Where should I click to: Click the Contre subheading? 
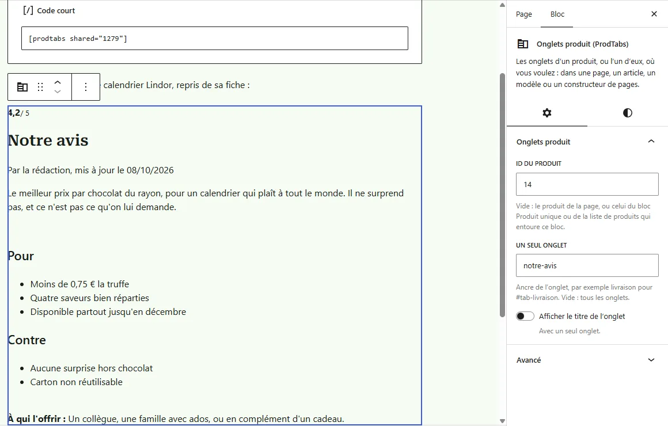[x=27, y=340]
